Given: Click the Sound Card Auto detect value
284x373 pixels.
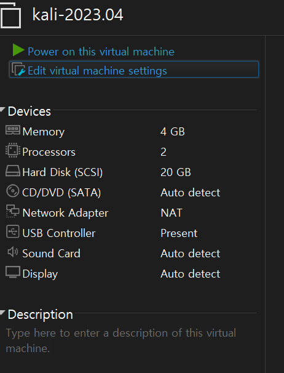Looking at the screenshot, I should pyautogui.click(x=191, y=254).
